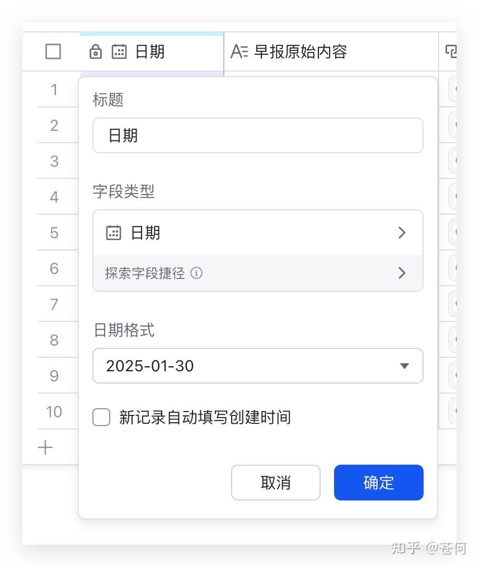
Task: Focus the 标题 input field containing 日期
Action: pos(258,135)
